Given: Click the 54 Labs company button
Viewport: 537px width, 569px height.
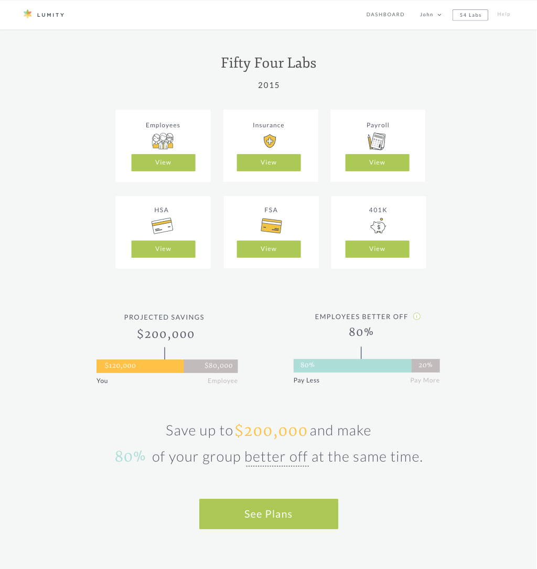Looking at the screenshot, I should click(470, 15).
